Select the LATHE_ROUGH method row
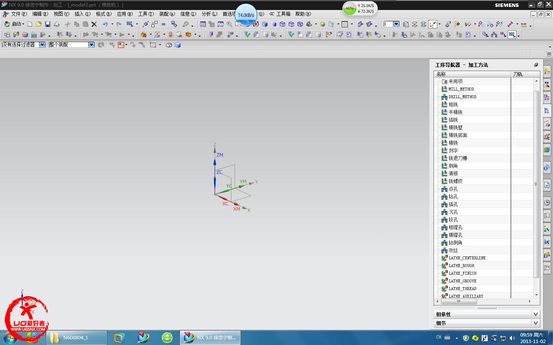Screen dimensions: 553x345 (461, 266)
